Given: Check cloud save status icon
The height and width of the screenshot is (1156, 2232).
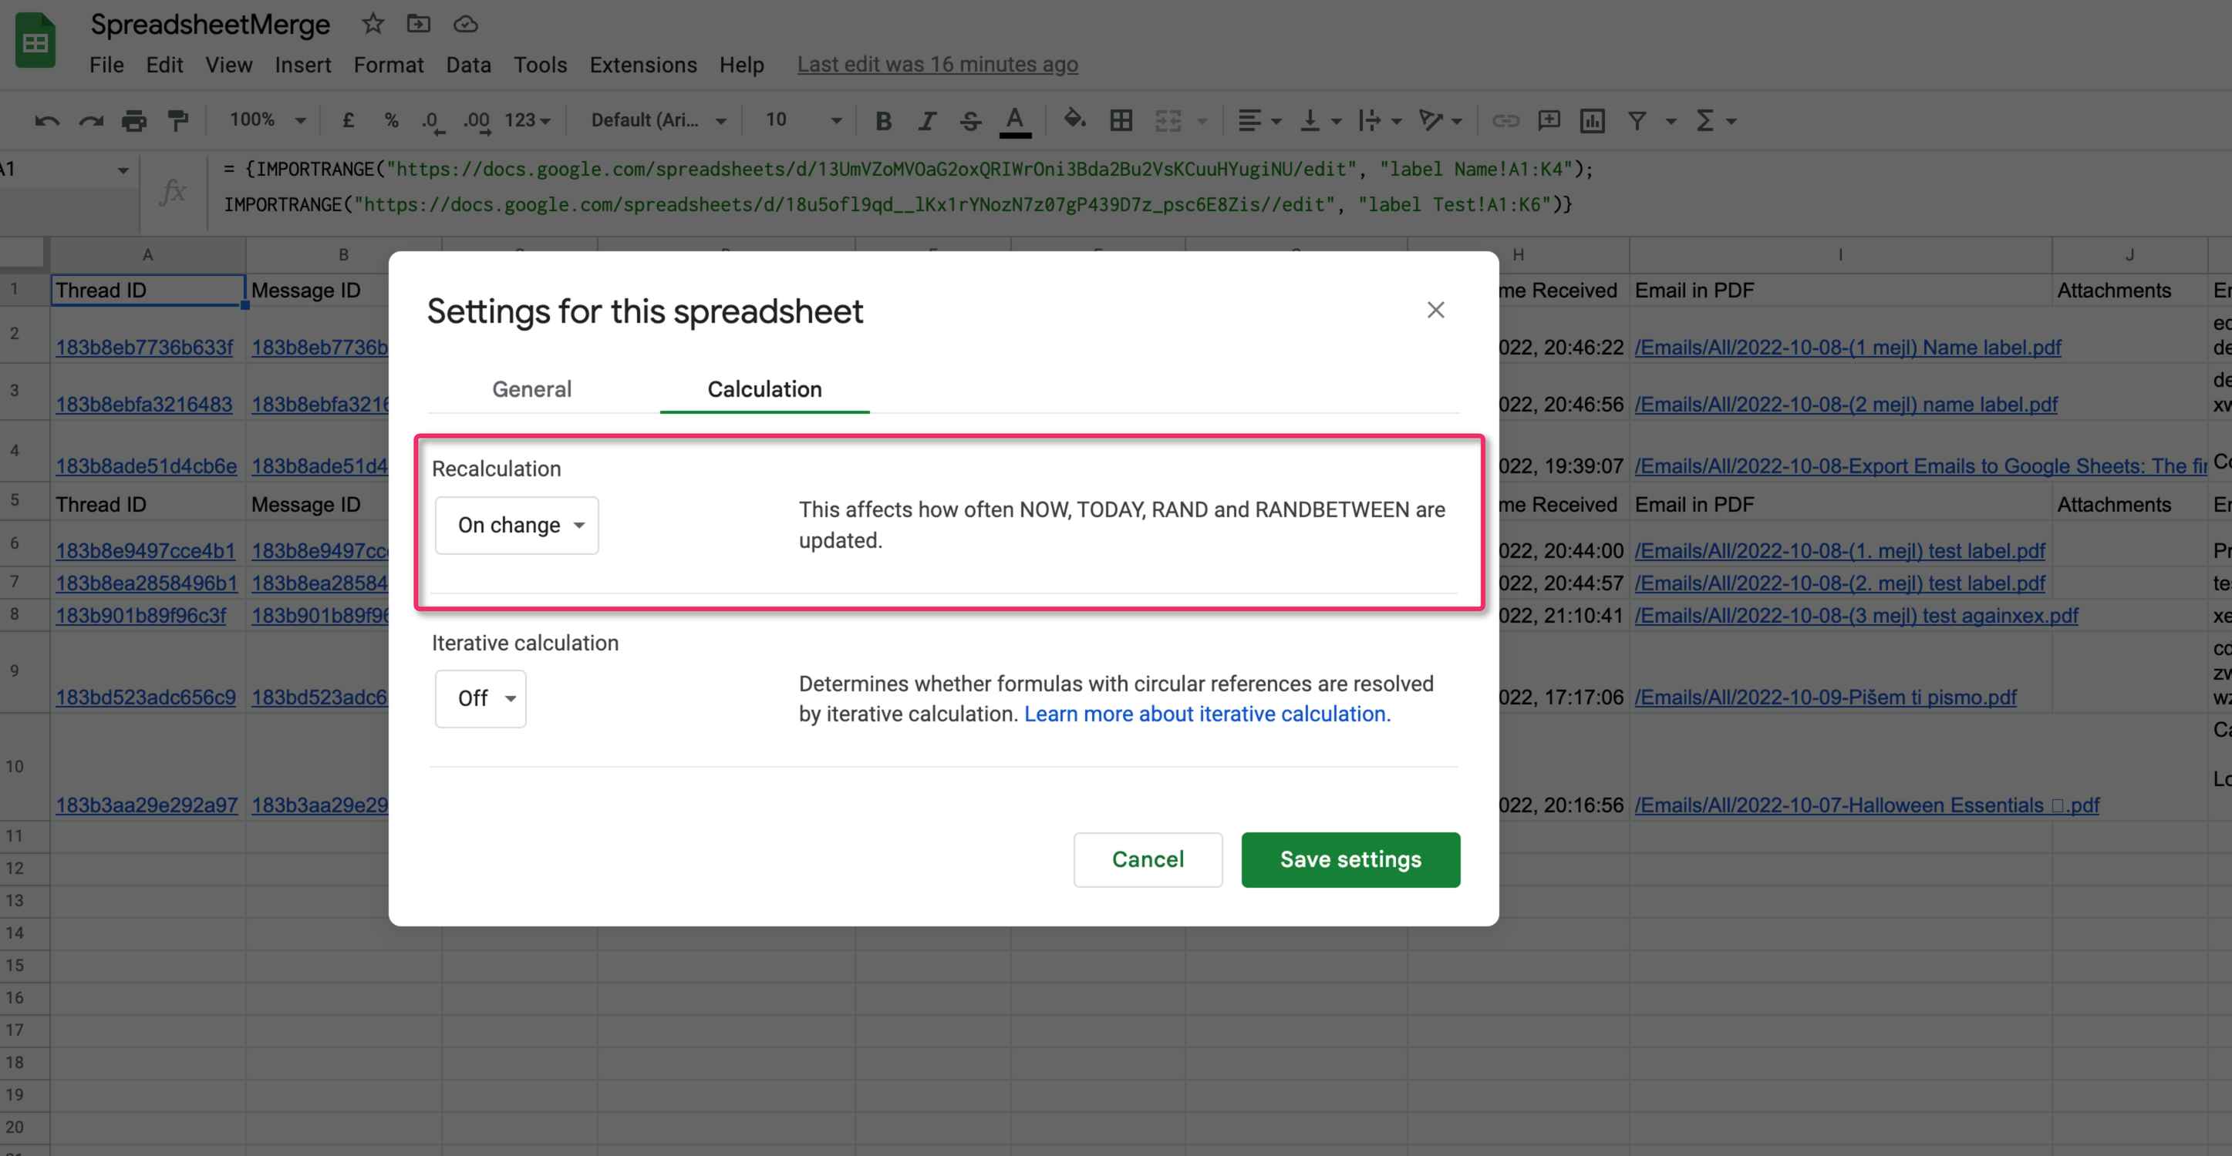Looking at the screenshot, I should tap(465, 24).
